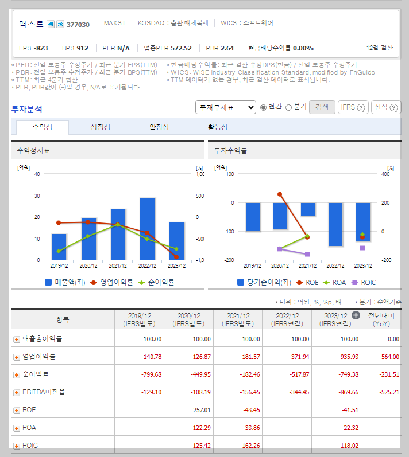Image resolution: width=409 pixels, height=457 pixels.
Task: Switch to the 수익성 tab
Action: coord(43,127)
